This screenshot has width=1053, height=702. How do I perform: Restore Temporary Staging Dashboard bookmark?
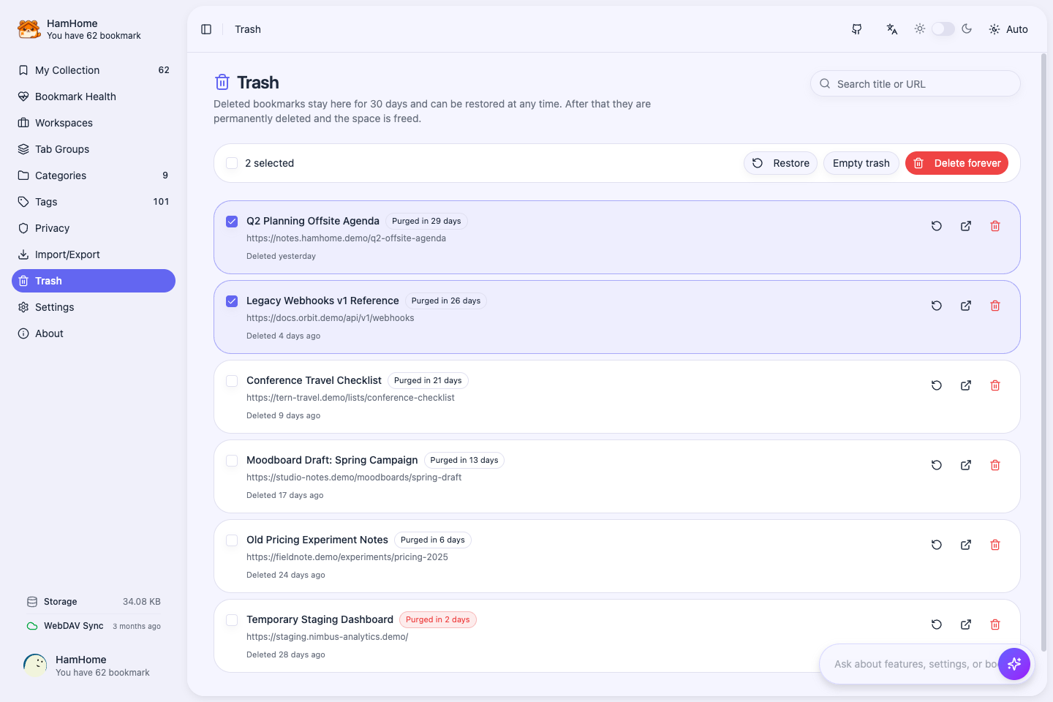point(937,624)
